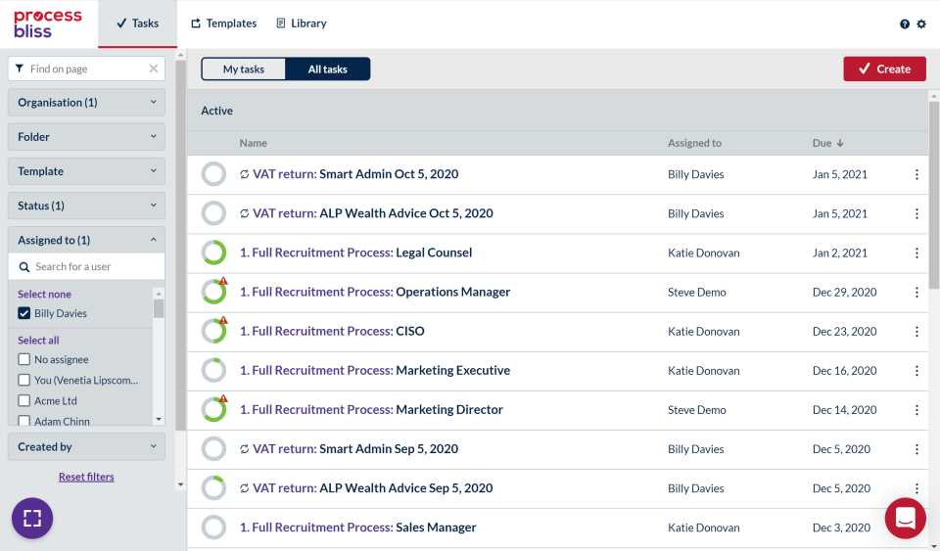Expand the Organisation (1) filter
940x551 pixels.
point(86,103)
